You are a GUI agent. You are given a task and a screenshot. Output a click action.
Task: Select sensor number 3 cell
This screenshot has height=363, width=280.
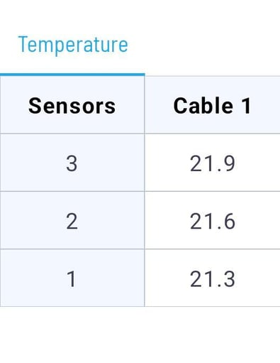tap(72, 163)
